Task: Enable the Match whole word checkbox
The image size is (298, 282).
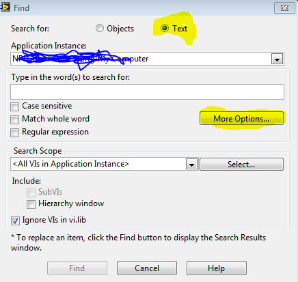Action: (15, 119)
